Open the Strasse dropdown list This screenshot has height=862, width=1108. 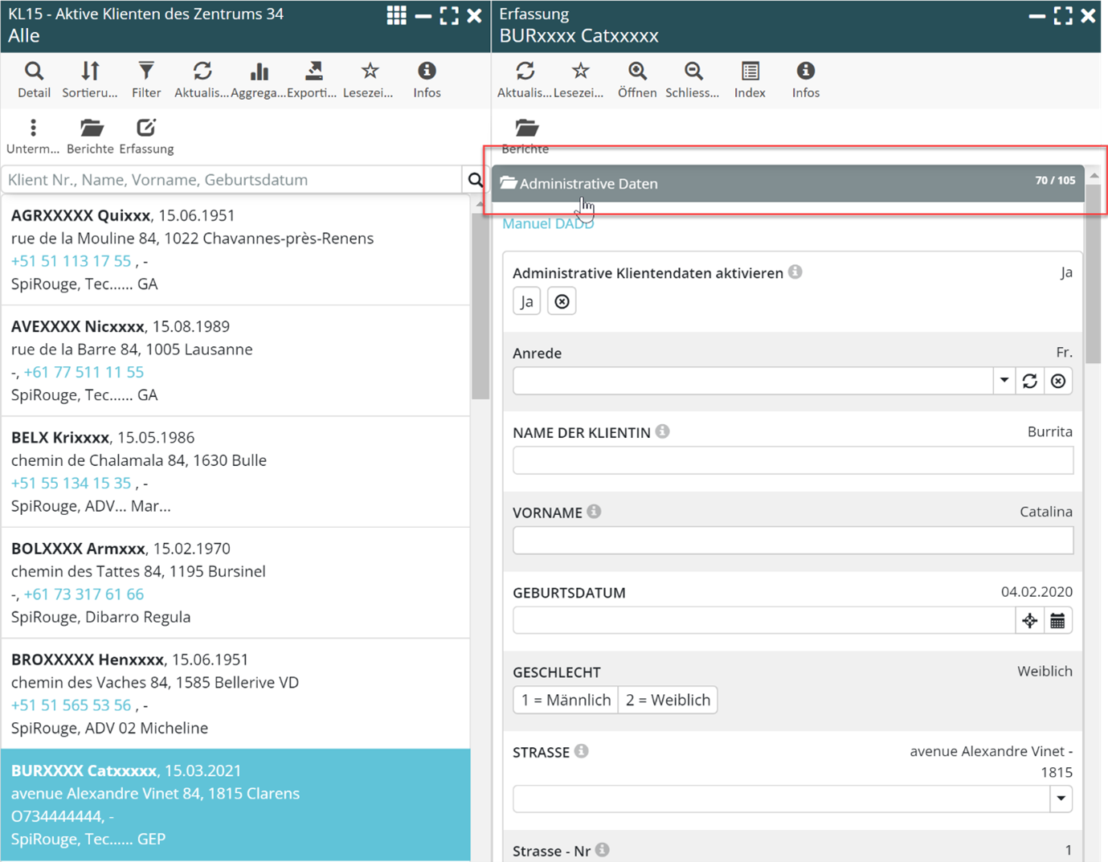click(x=1061, y=799)
